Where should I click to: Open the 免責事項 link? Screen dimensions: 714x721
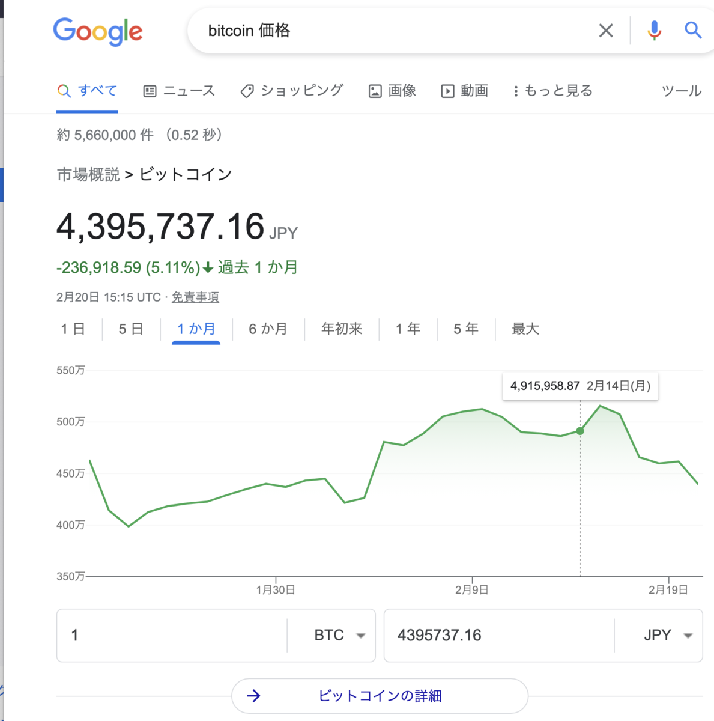coord(195,297)
